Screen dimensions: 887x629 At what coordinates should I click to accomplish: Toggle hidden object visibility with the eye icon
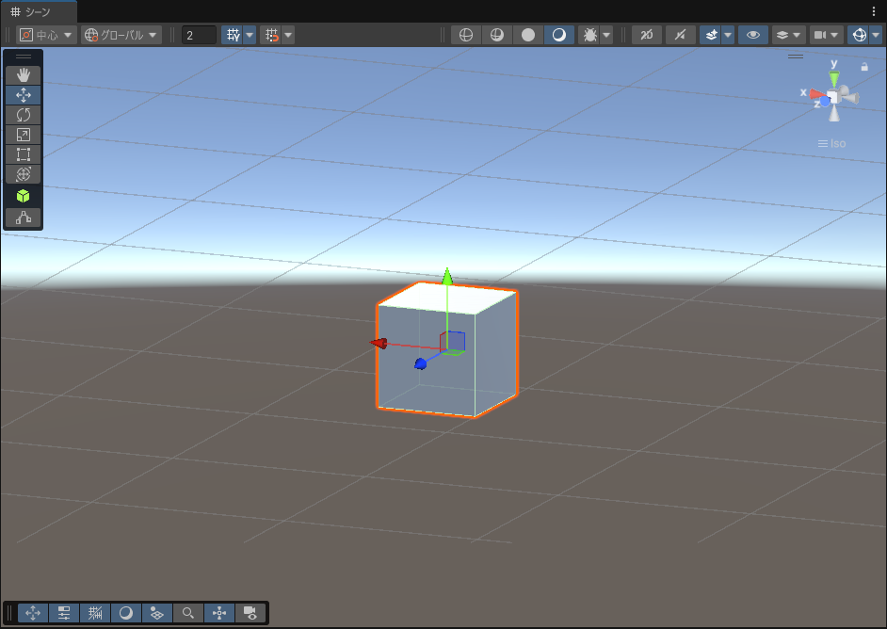753,35
